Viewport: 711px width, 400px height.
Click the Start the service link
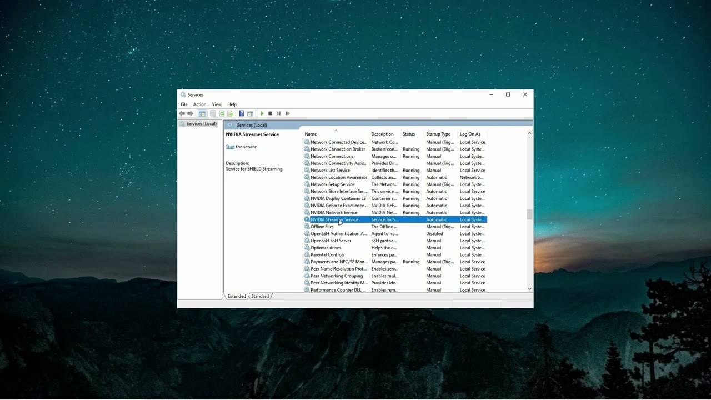click(230, 147)
